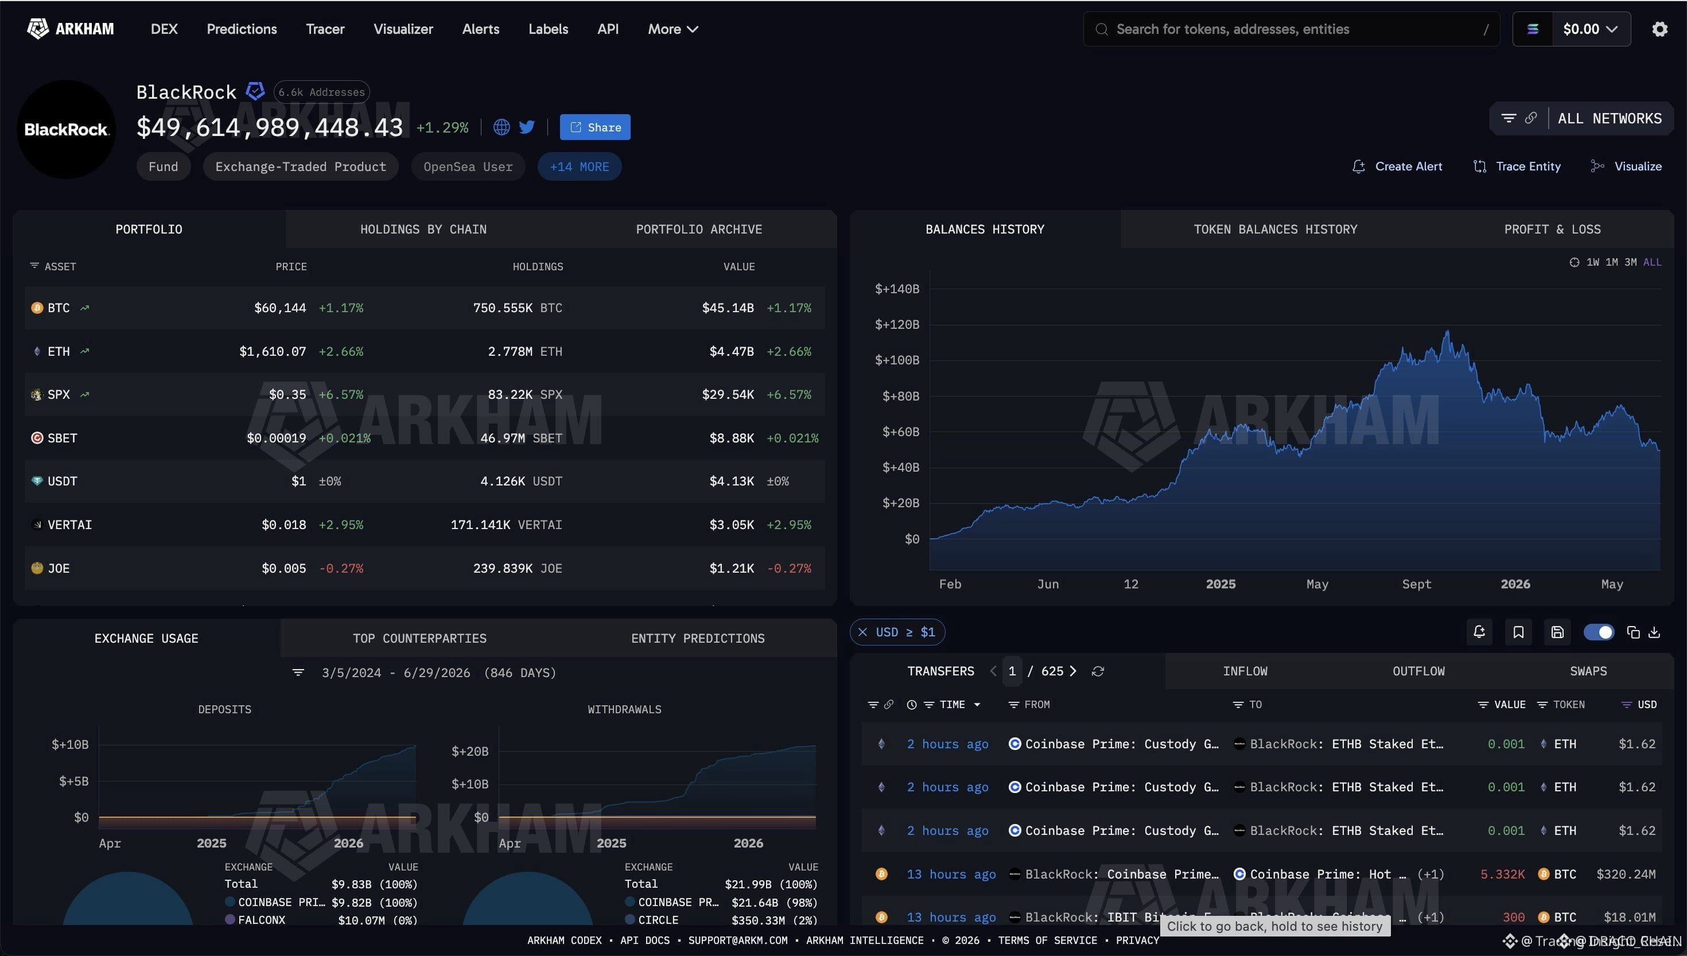Toggle the switch above the transfers table

(x=1599, y=632)
